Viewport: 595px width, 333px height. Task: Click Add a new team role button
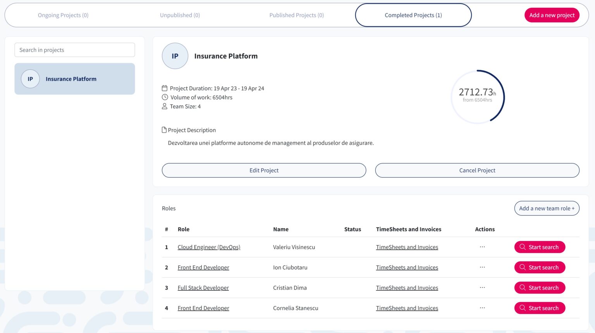pos(547,208)
